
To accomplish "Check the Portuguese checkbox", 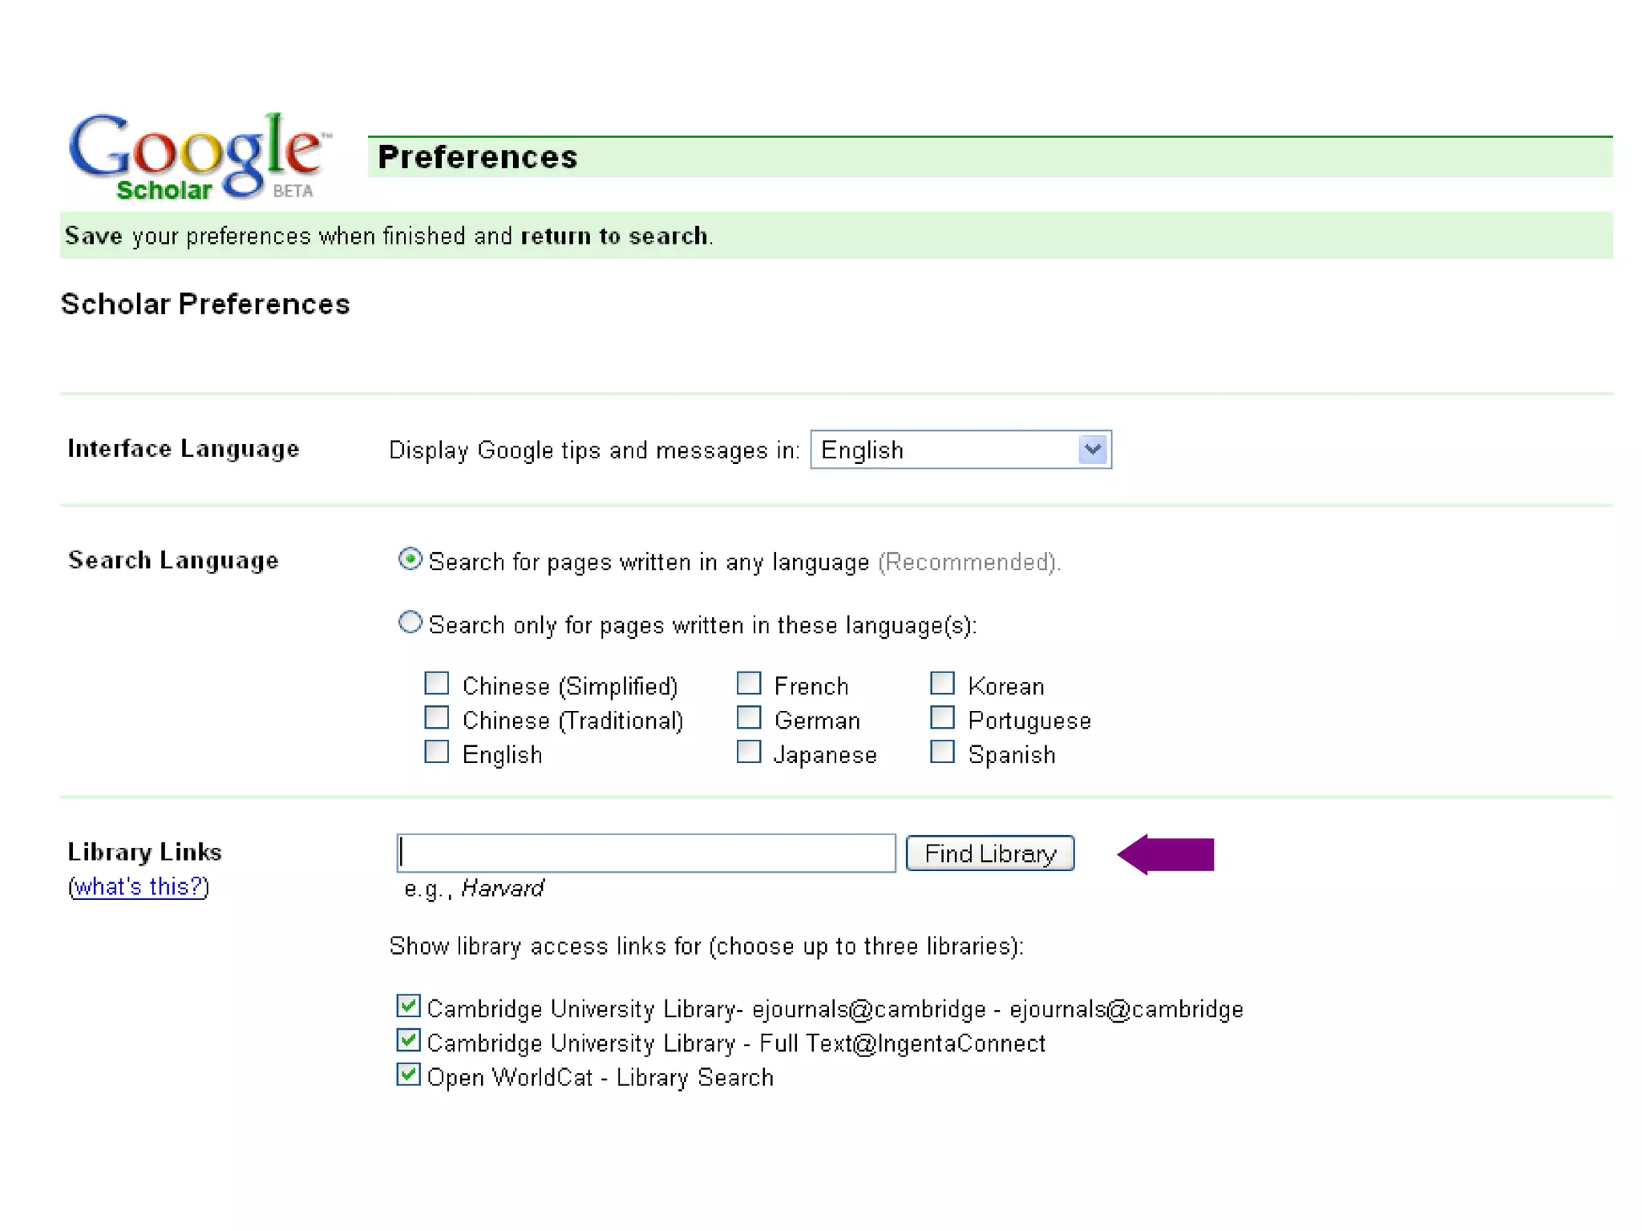I will (x=942, y=718).
